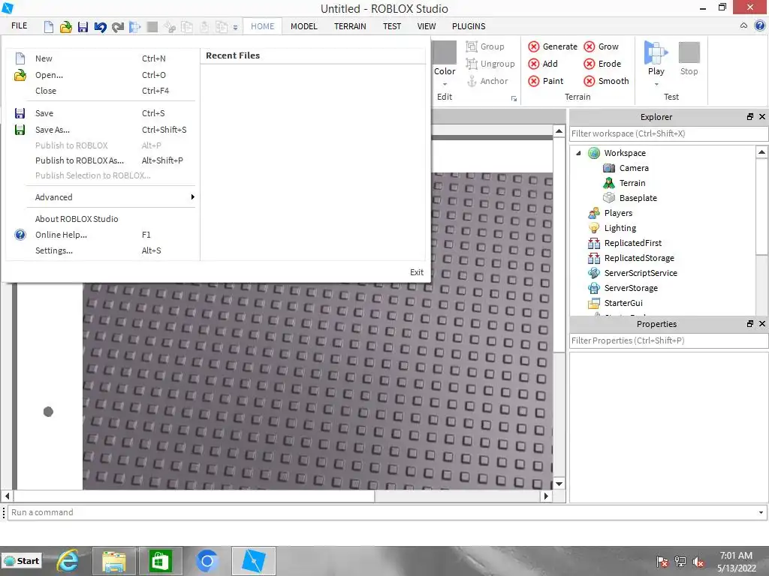769x576 pixels.
Task: Undock the Explorer panel
Action: pos(750,116)
